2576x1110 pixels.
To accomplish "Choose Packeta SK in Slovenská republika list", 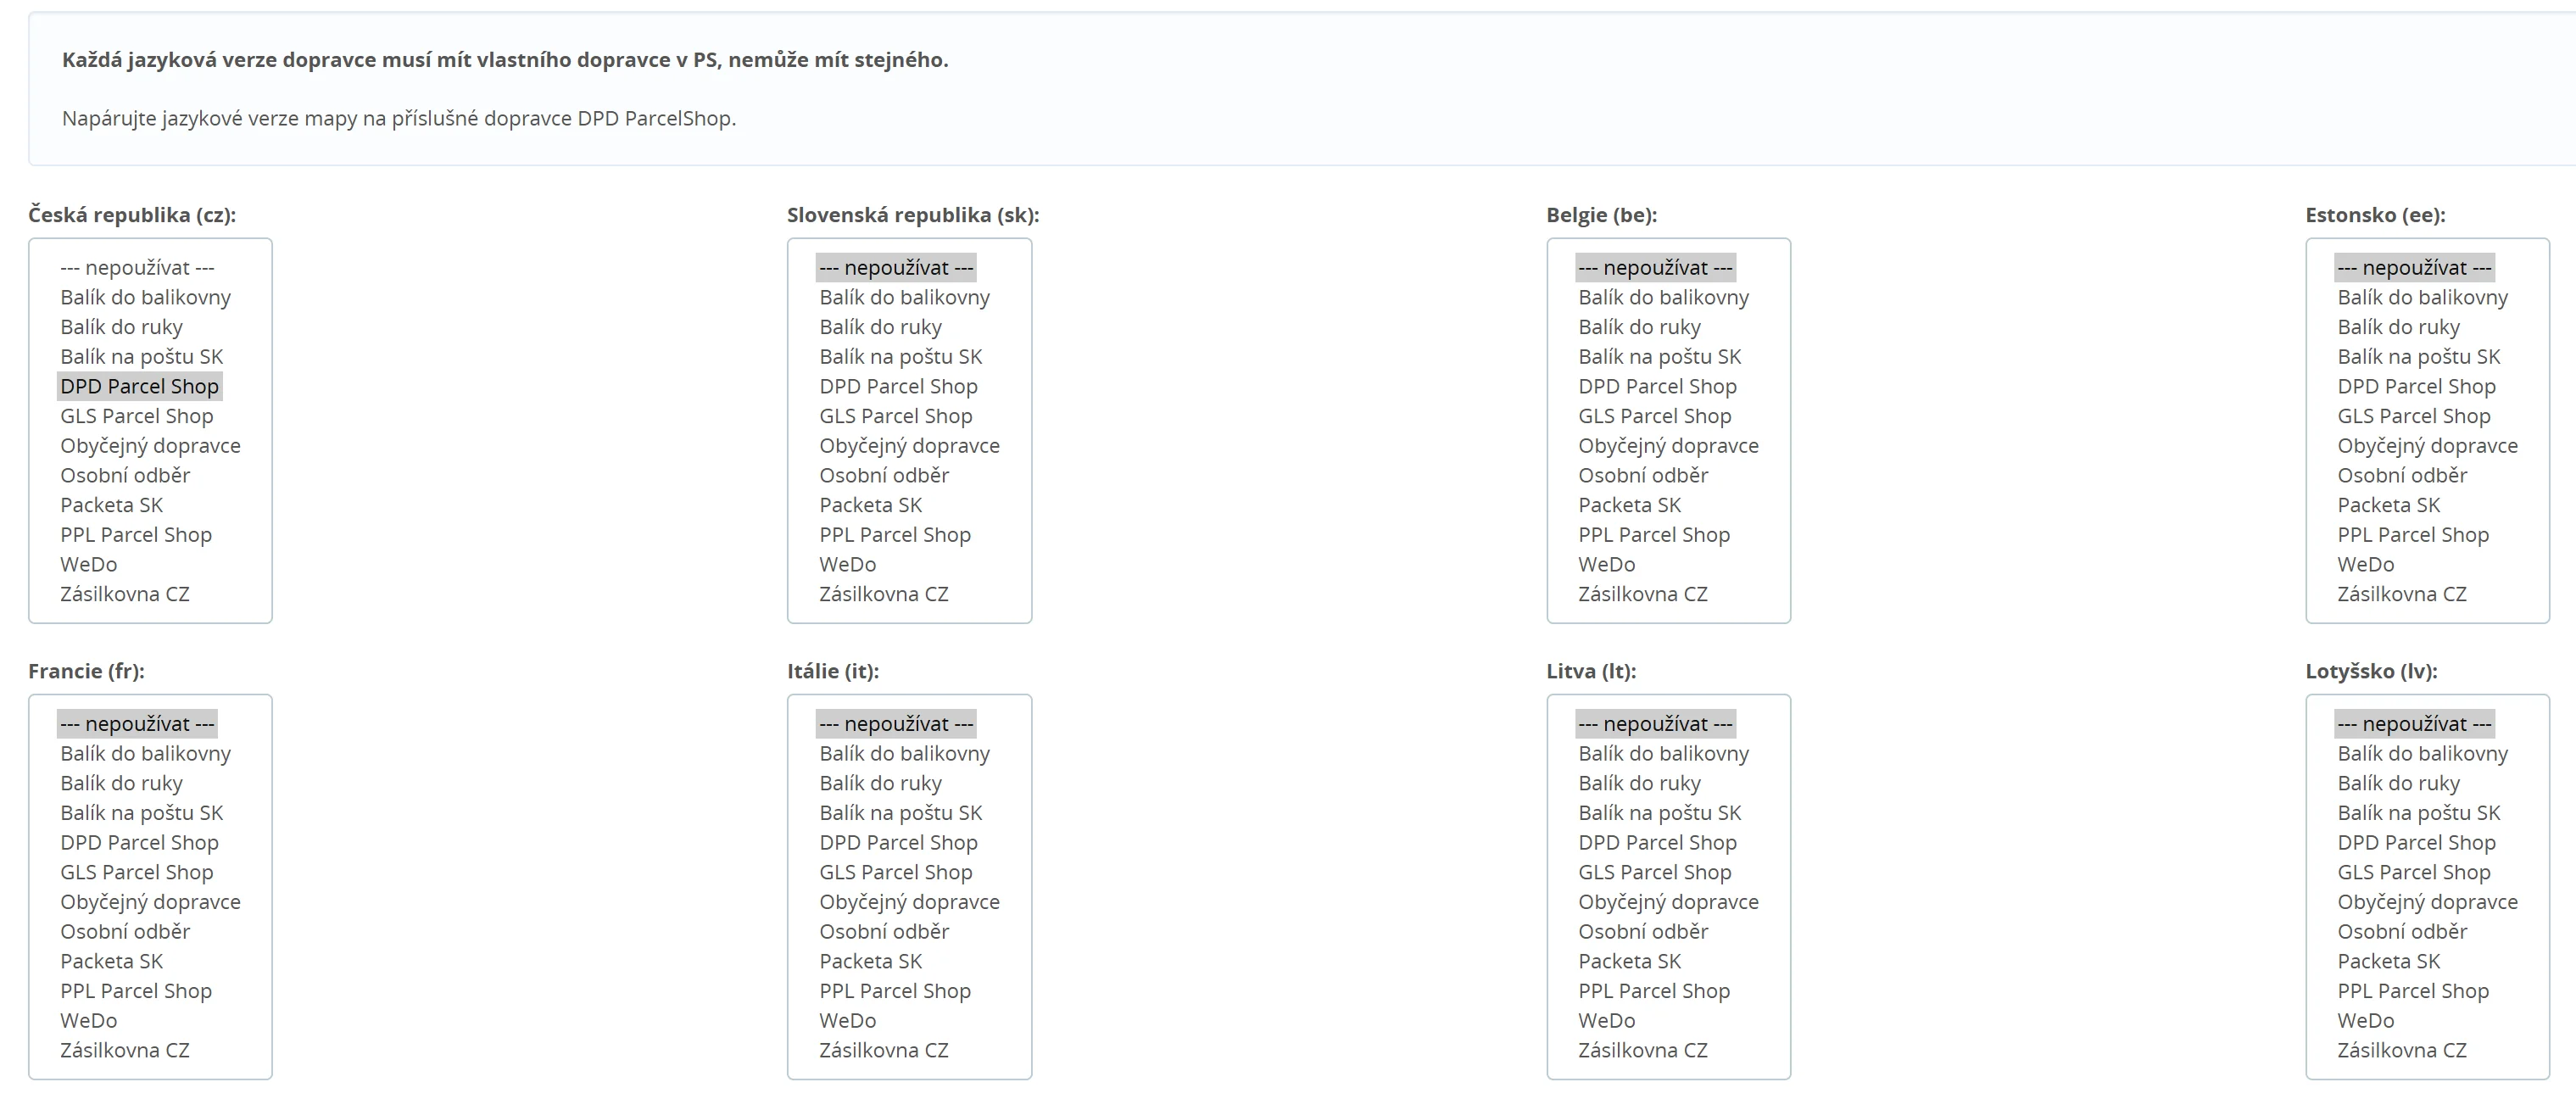I will pyautogui.click(x=870, y=505).
